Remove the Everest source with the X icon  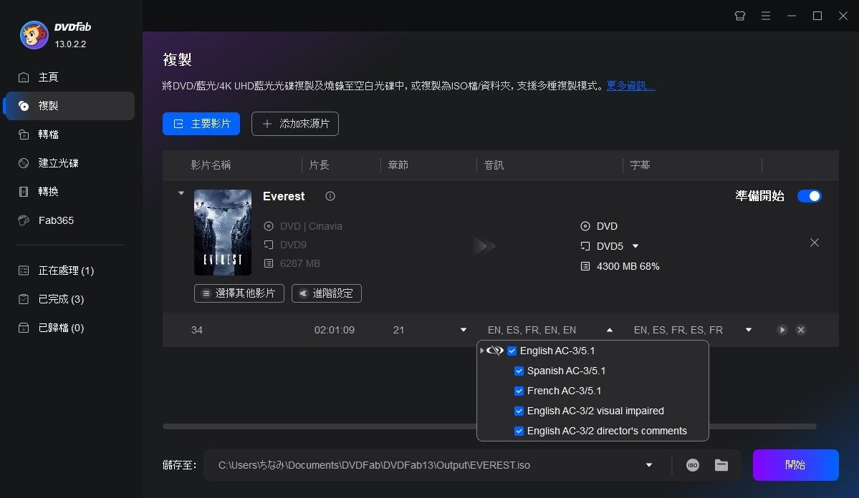815,243
